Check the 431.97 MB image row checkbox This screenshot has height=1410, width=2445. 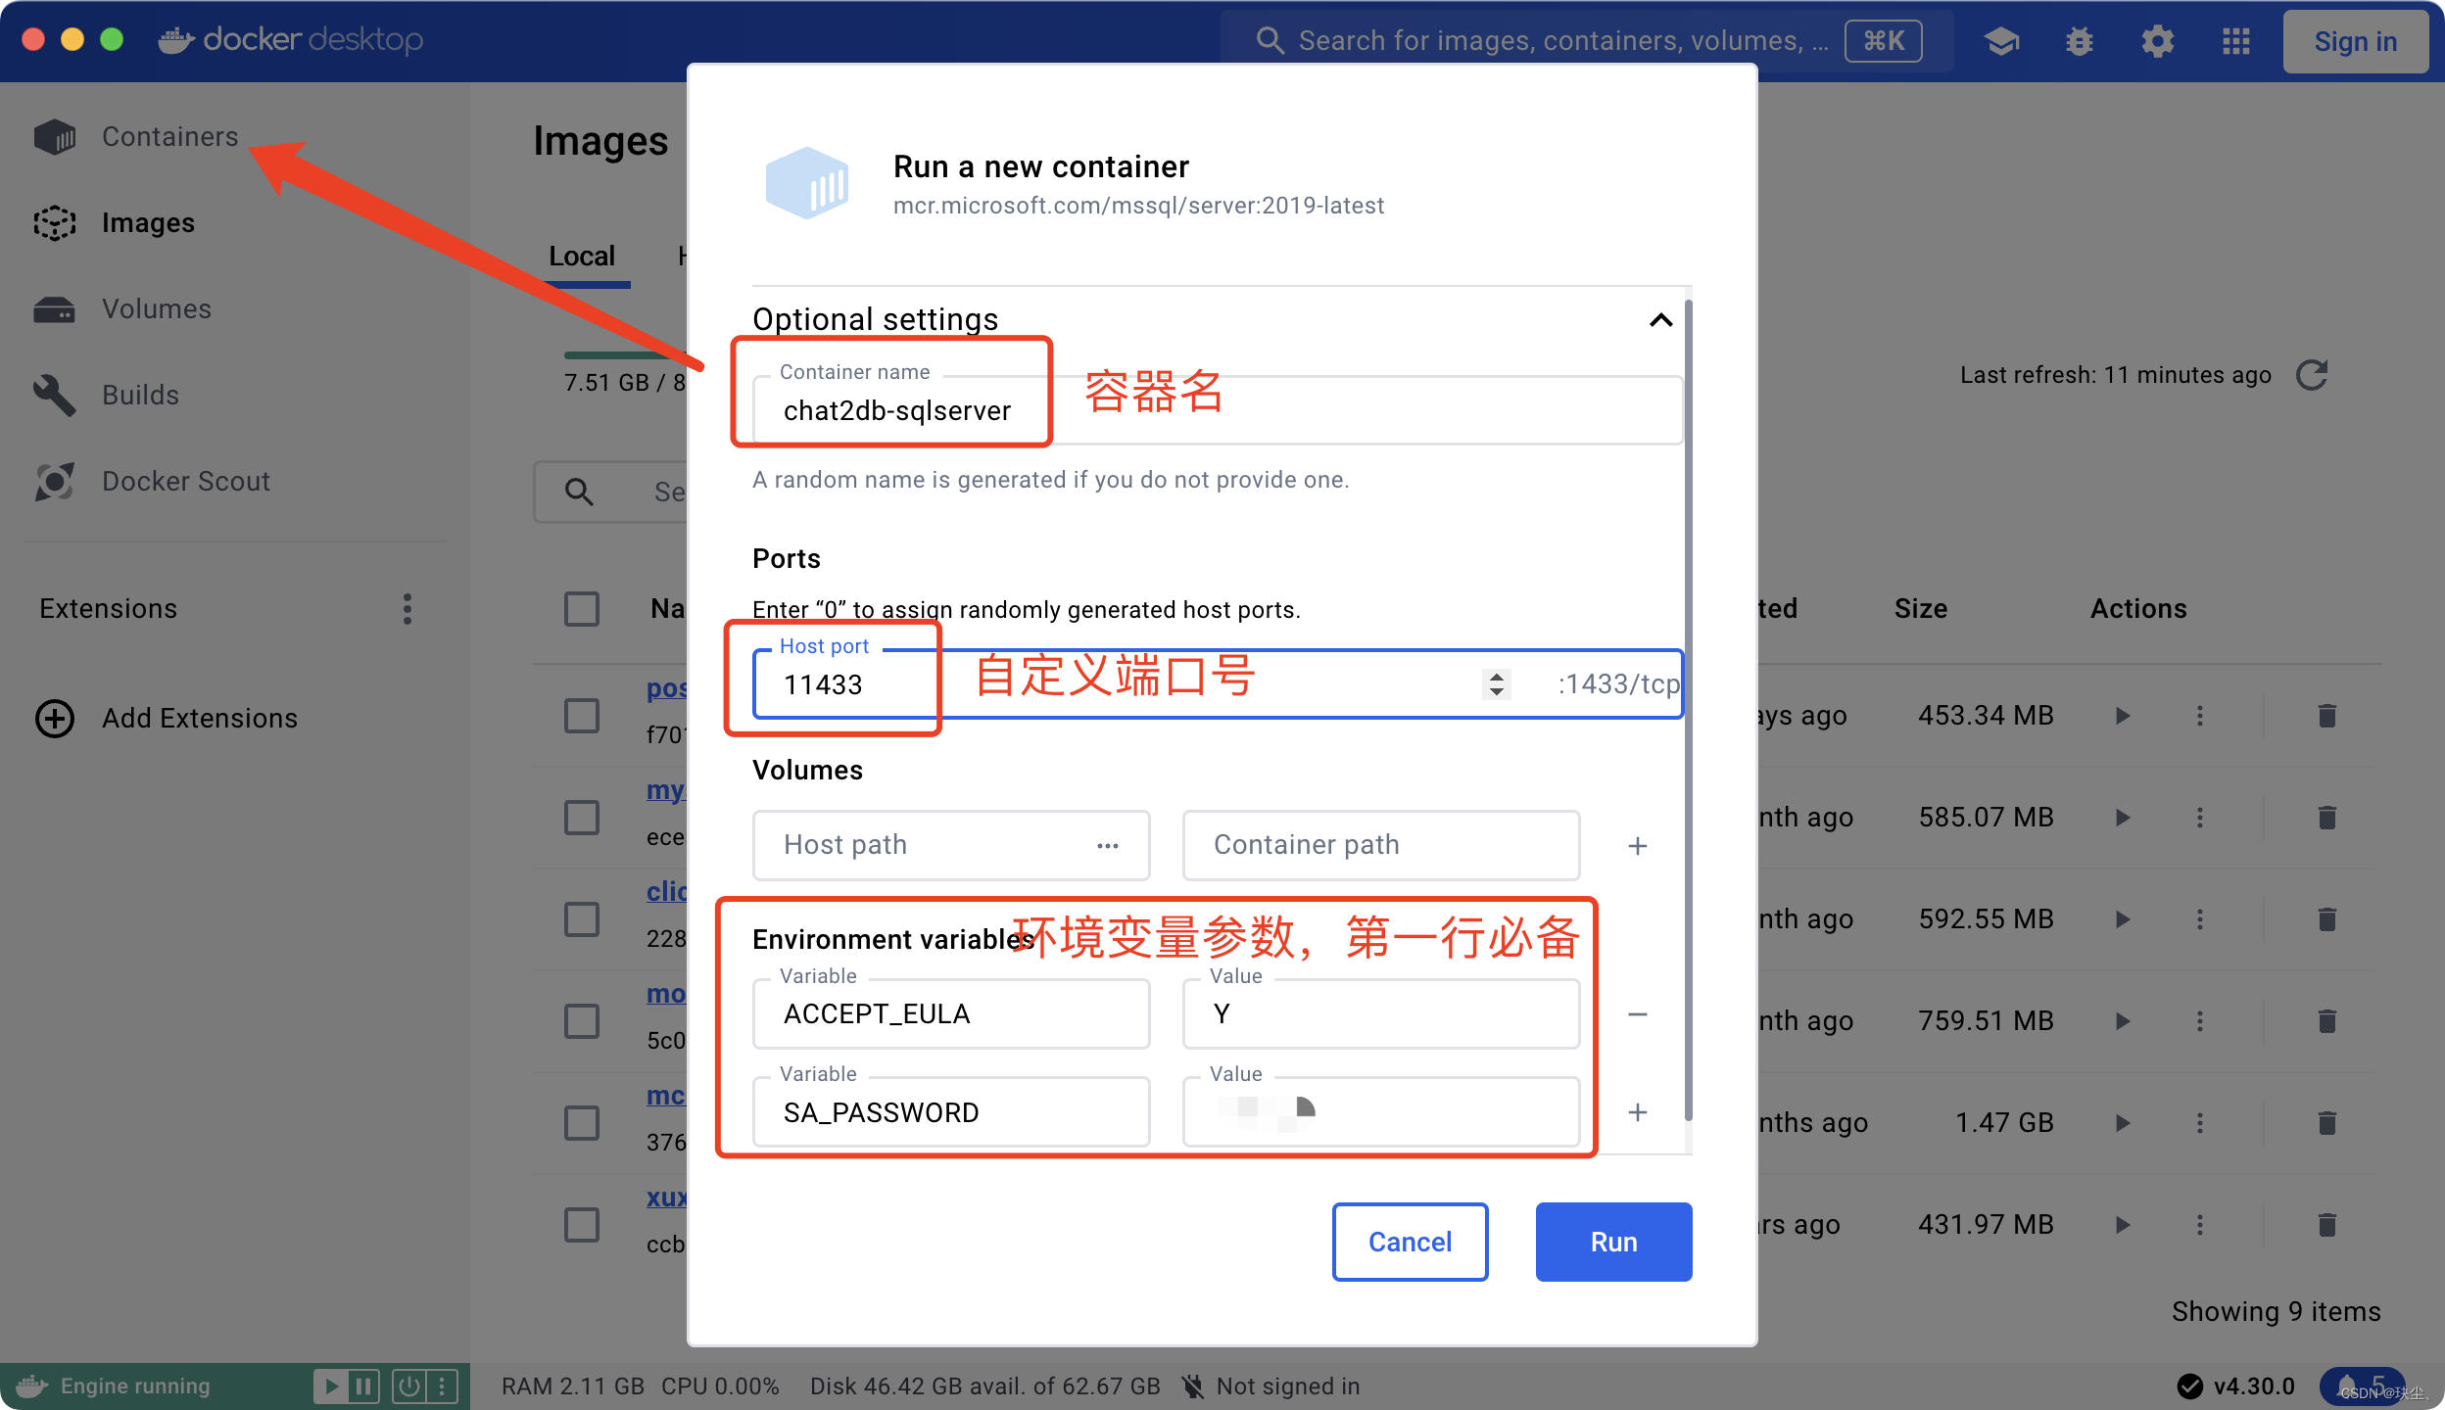pos(582,1225)
